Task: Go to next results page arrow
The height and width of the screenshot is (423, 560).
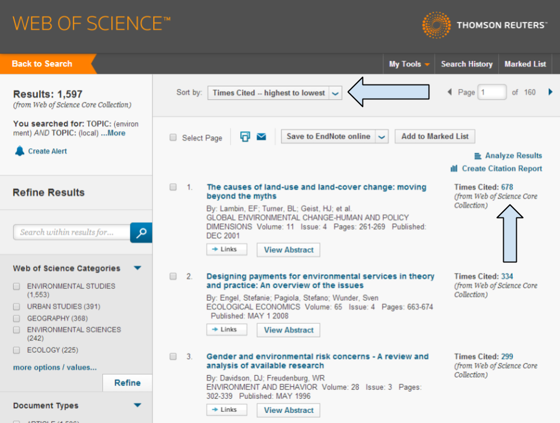Action: [551, 92]
